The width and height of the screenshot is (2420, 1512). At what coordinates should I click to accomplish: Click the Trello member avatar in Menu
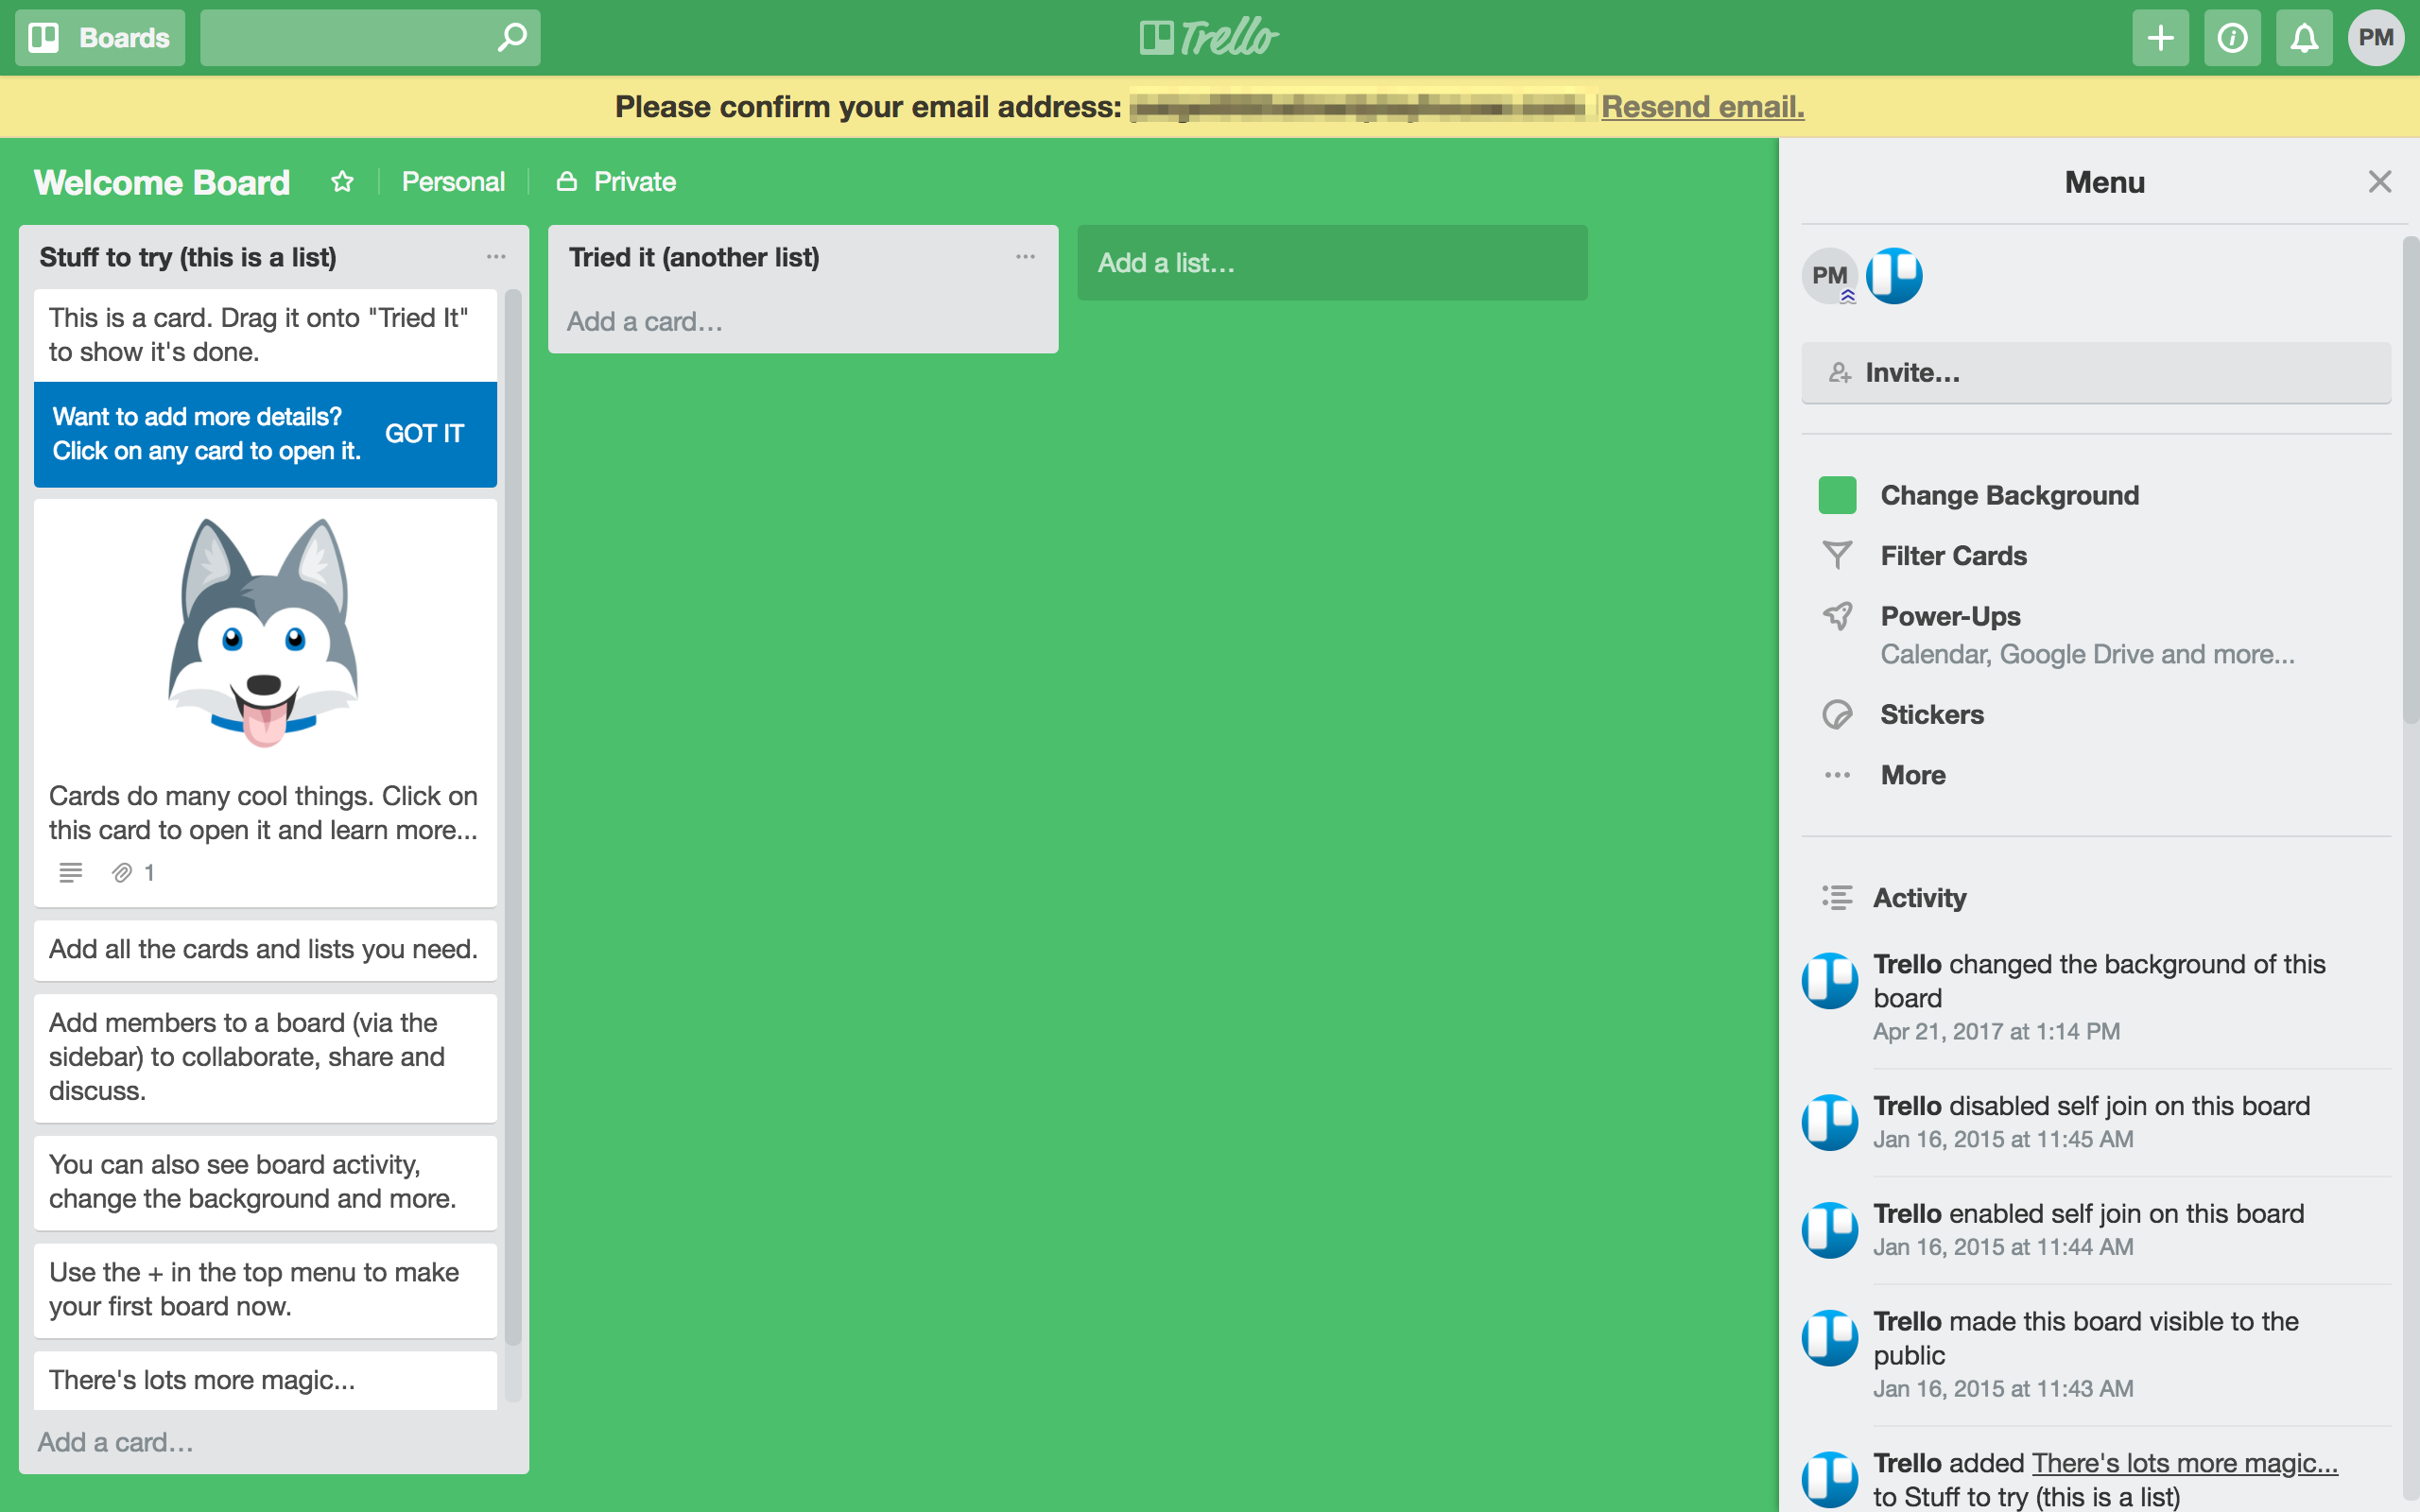click(x=1894, y=276)
